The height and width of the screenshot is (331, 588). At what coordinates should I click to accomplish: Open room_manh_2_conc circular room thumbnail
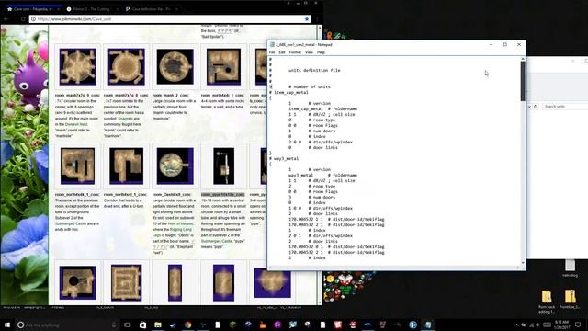[x=175, y=66]
